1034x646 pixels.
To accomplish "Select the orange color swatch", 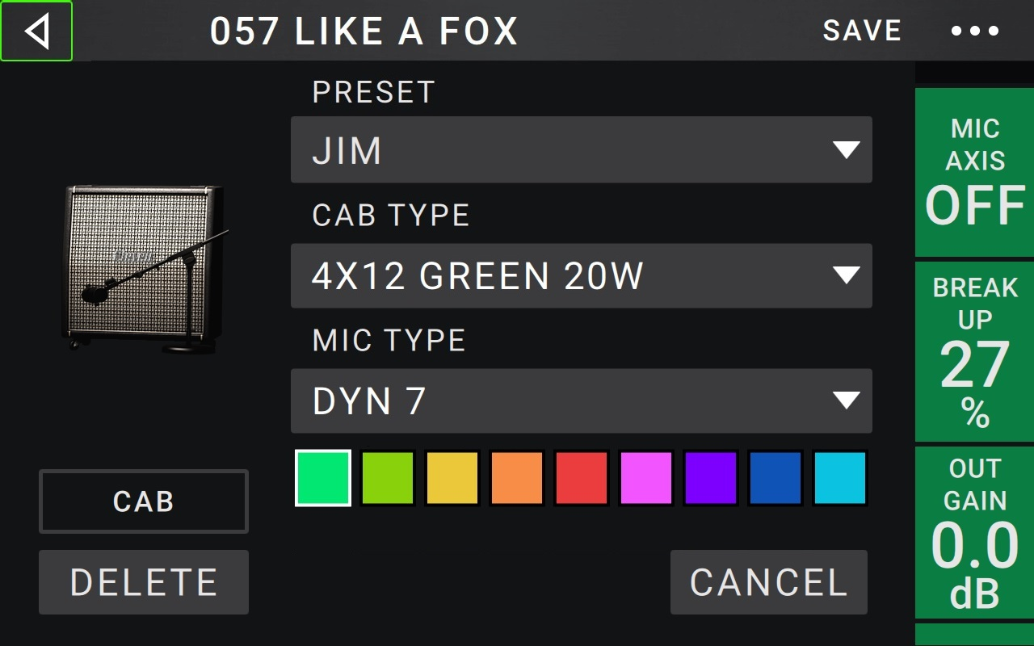I will point(517,478).
